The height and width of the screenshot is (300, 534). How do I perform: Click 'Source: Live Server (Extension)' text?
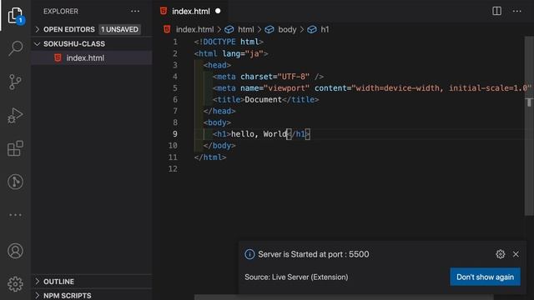296,277
